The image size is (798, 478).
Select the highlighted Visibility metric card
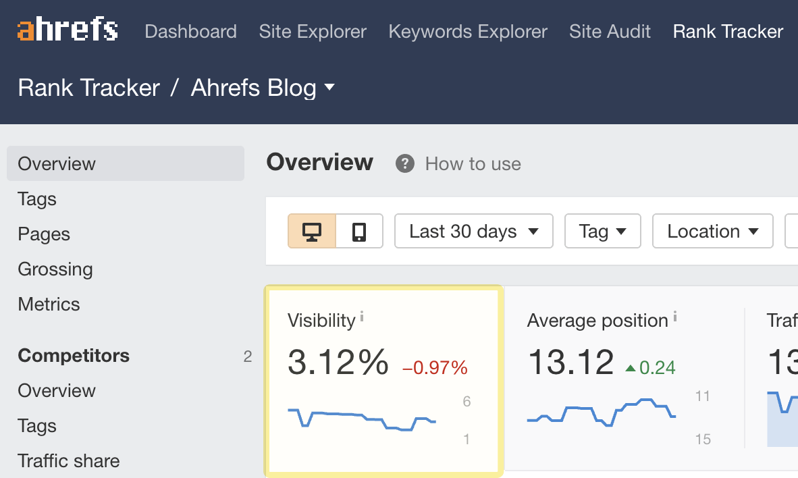[382, 380]
